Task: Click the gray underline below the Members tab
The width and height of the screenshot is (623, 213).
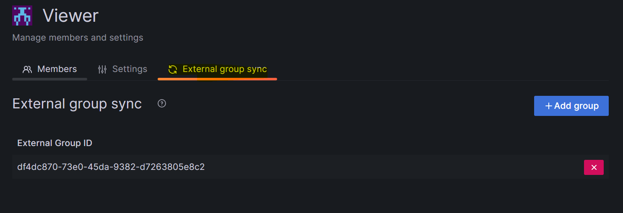Action: pos(49,79)
